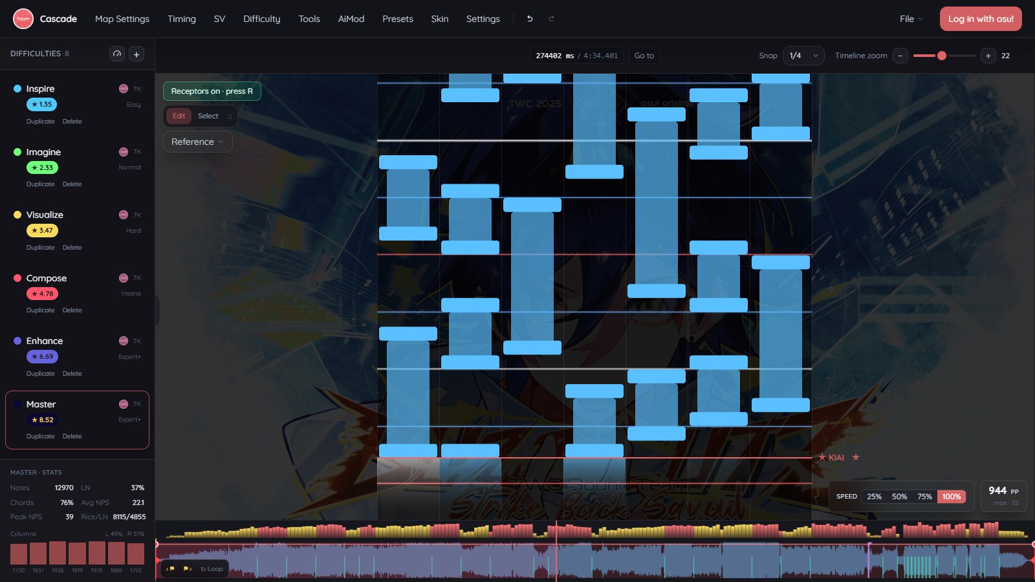Click the redo arrow icon
This screenshot has height=582, width=1035.
pyautogui.click(x=551, y=19)
